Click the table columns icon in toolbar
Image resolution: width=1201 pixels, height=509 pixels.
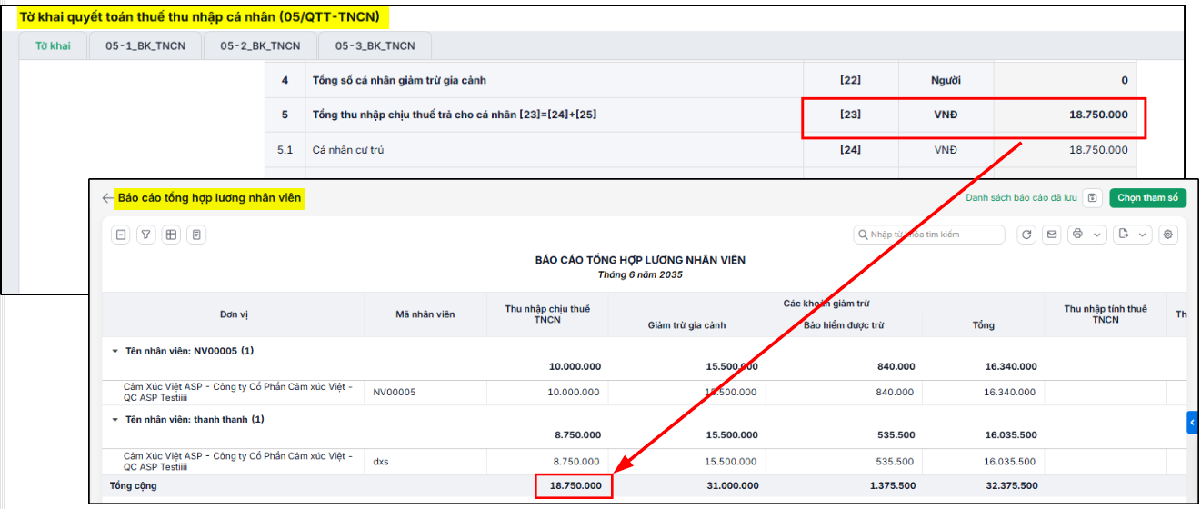tap(171, 235)
